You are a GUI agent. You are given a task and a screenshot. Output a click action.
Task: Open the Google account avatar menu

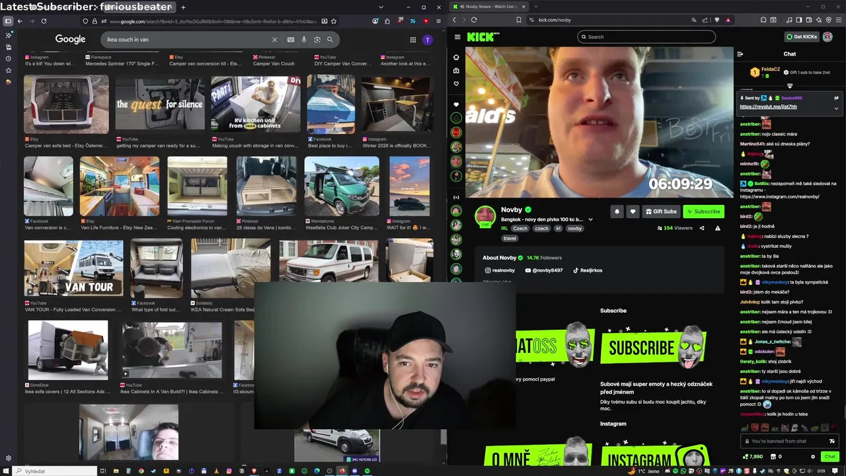pos(428,40)
